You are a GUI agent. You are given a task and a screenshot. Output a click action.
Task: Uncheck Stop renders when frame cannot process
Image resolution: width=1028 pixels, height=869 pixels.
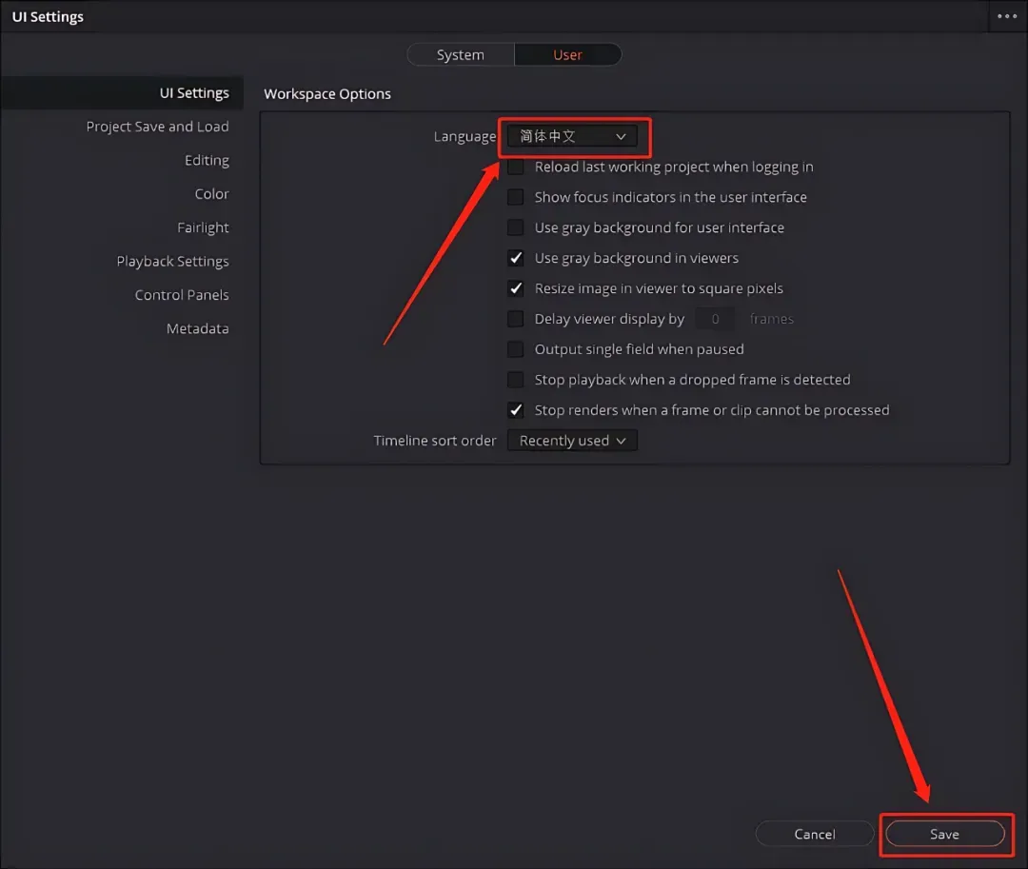516,410
